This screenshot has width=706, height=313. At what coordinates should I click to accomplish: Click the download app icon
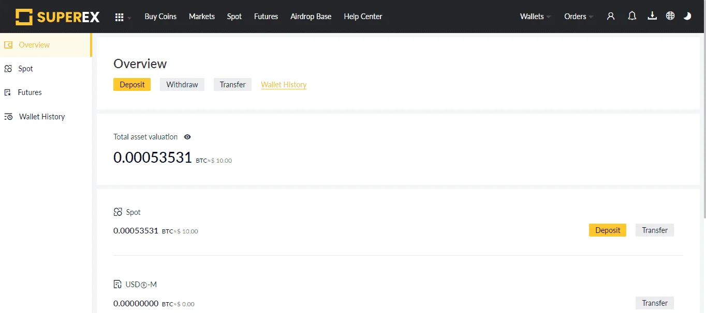point(652,16)
